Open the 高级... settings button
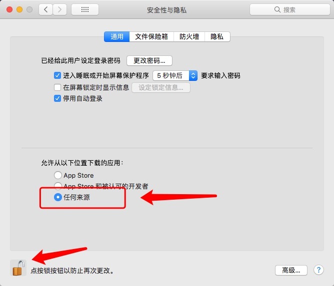 coord(291,270)
